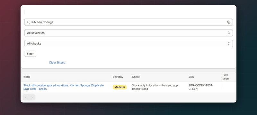Click the First seen column header
This screenshot has height=115, width=257.
coord(226,77)
